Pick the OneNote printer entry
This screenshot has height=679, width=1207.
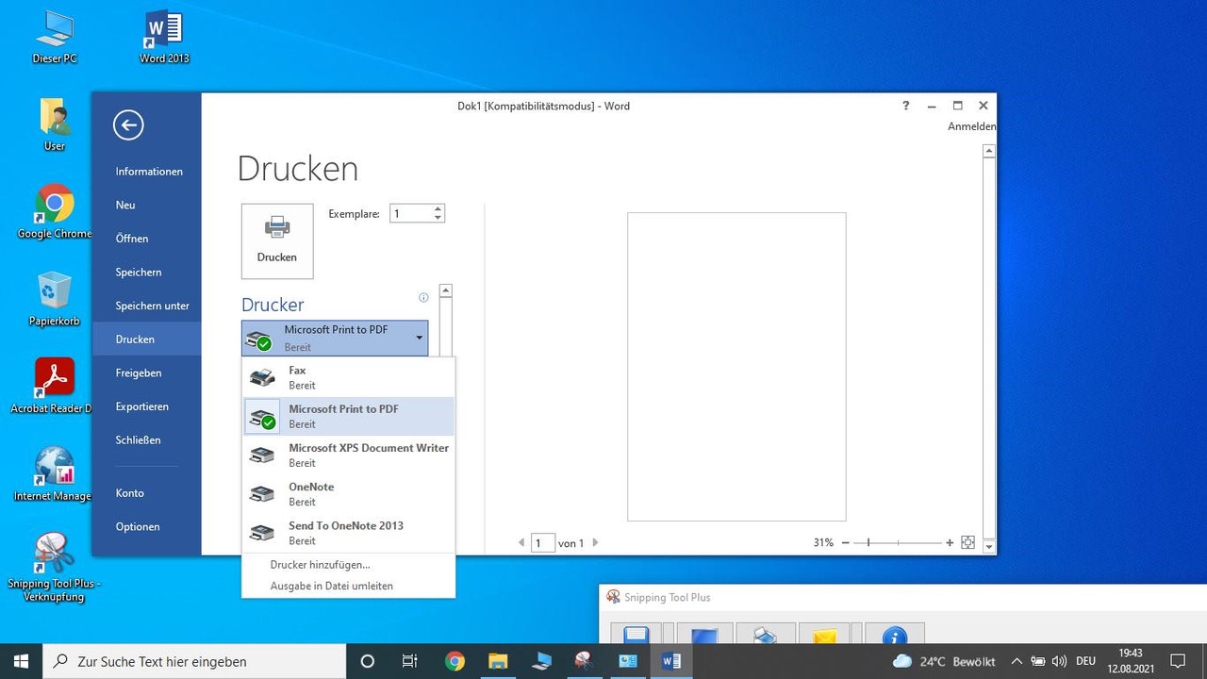[349, 493]
